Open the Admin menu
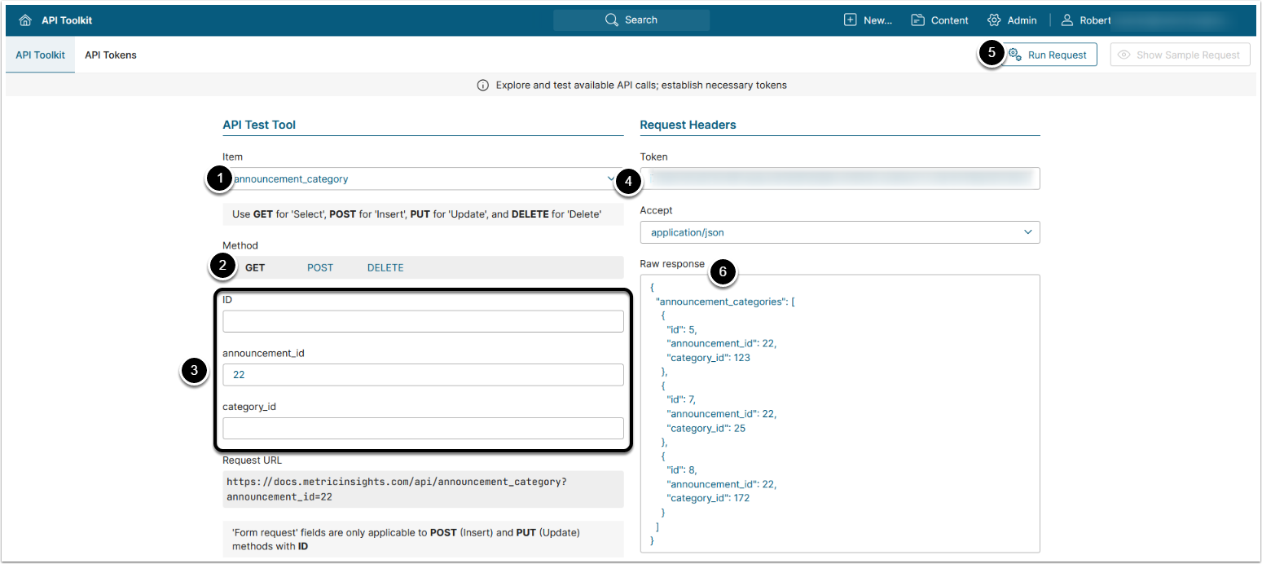The height and width of the screenshot is (564, 1262). coord(1012,20)
